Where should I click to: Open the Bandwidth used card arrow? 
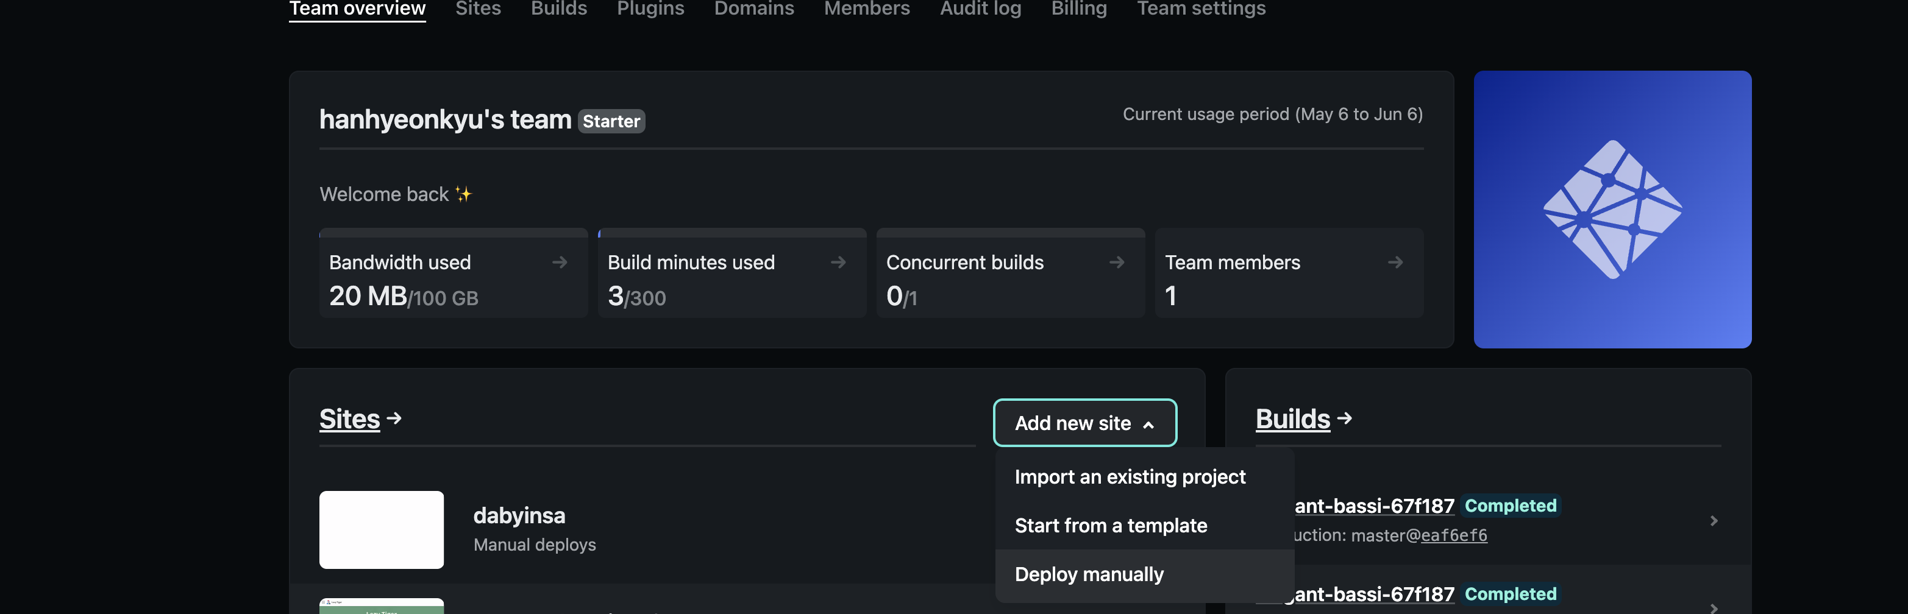[559, 263]
